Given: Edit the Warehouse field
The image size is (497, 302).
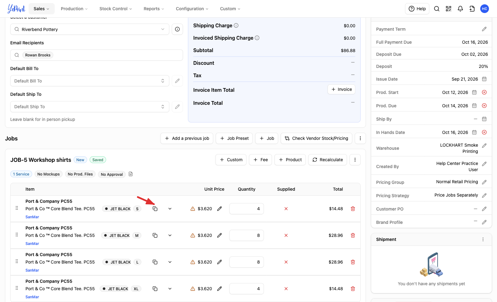Looking at the screenshot, I should pyautogui.click(x=484, y=145).
